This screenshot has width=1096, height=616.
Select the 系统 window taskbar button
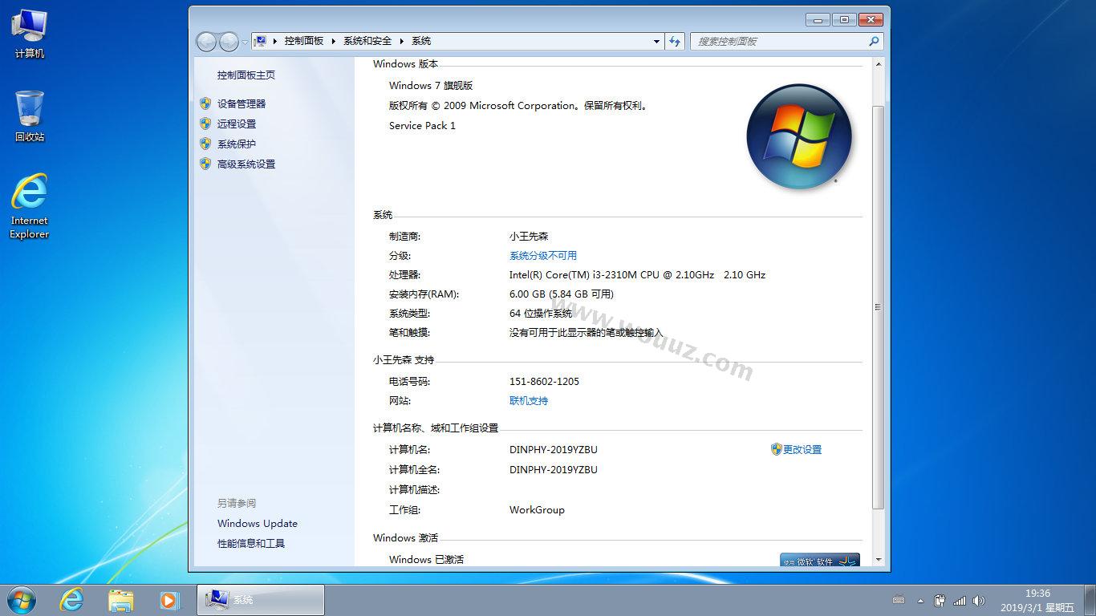pos(261,600)
